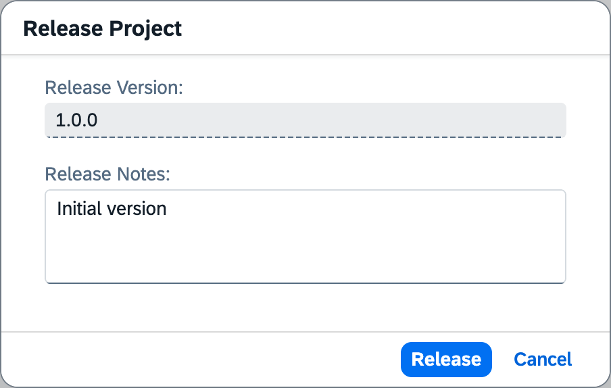Focus the Release Notes text area
611x388 pixels.
coord(305,236)
